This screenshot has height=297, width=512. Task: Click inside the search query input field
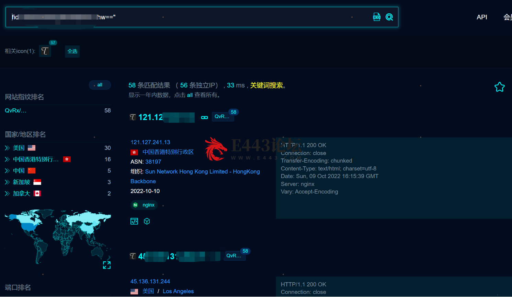(172, 16)
